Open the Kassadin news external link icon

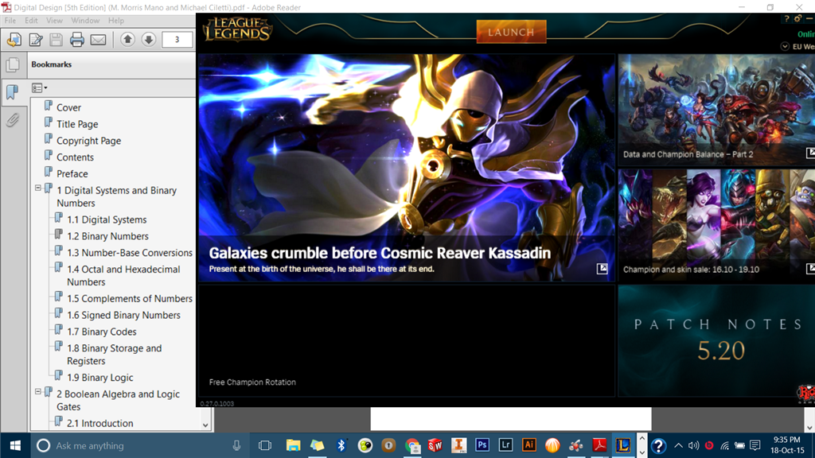click(x=602, y=269)
